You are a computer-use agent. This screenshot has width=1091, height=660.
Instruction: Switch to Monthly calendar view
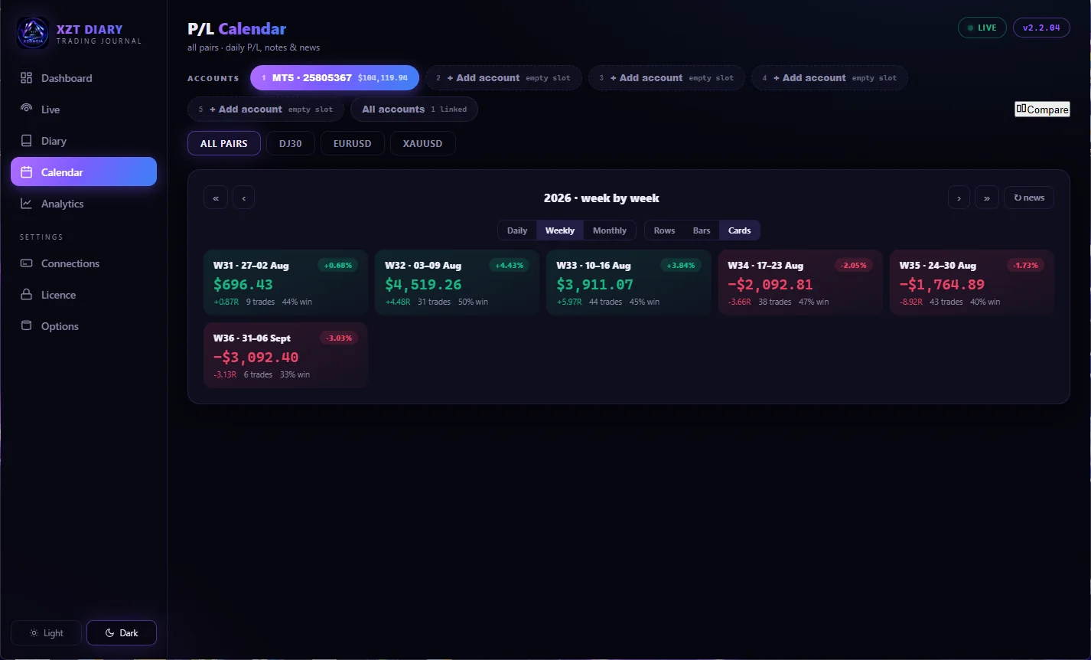[x=610, y=230]
